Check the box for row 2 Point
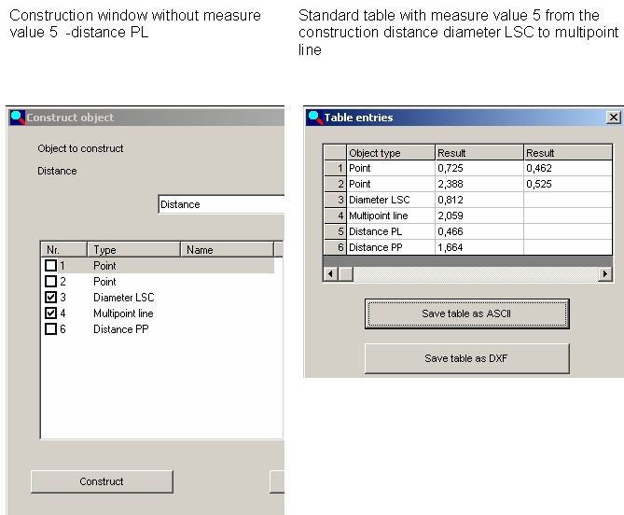This screenshot has width=624, height=515. coord(51,282)
